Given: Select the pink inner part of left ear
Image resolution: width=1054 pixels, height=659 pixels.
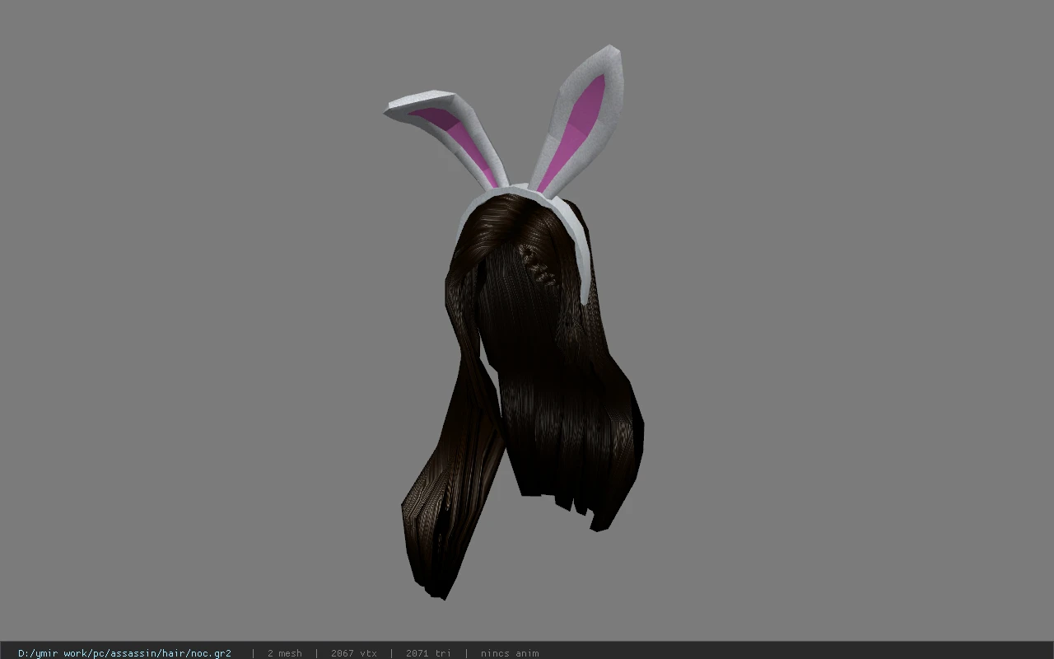Looking at the screenshot, I should pyautogui.click(x=461, y=136).
